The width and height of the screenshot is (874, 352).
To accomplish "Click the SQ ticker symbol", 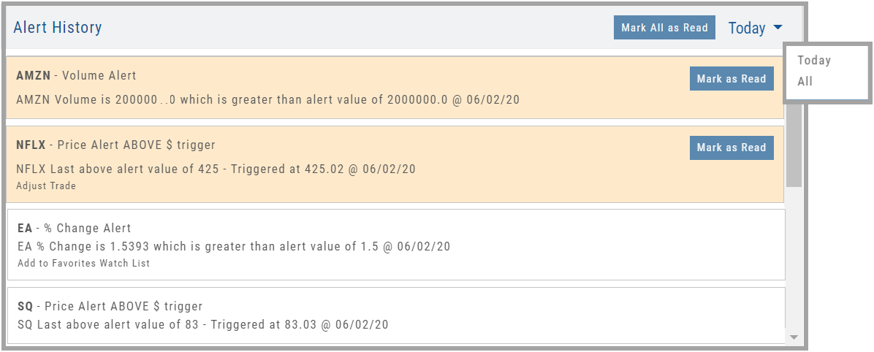I will pyautogui.click(x=25, y=306).
